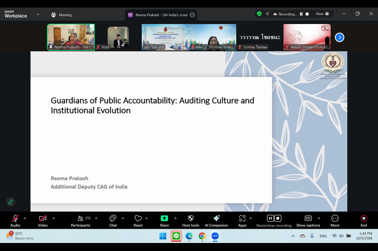Open Host tools shield icon

tap(191, 219)
